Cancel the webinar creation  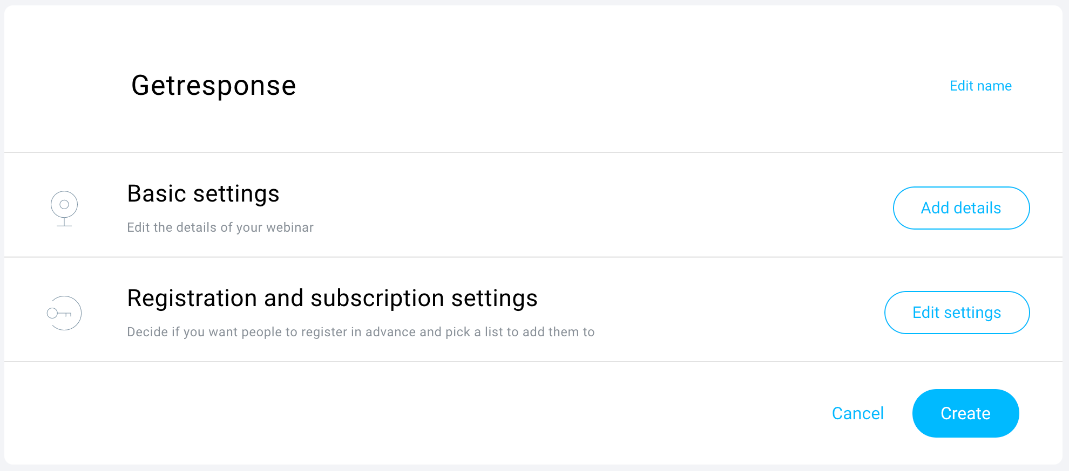[857, 413]
